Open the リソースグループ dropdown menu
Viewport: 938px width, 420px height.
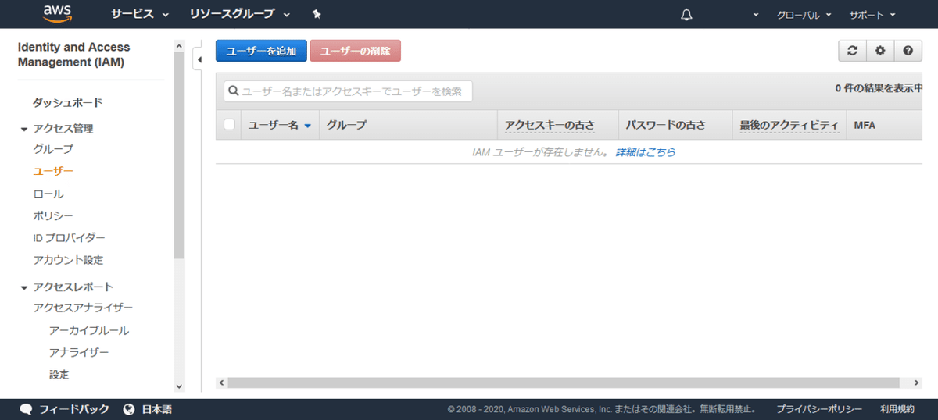(x=240, y=14)
